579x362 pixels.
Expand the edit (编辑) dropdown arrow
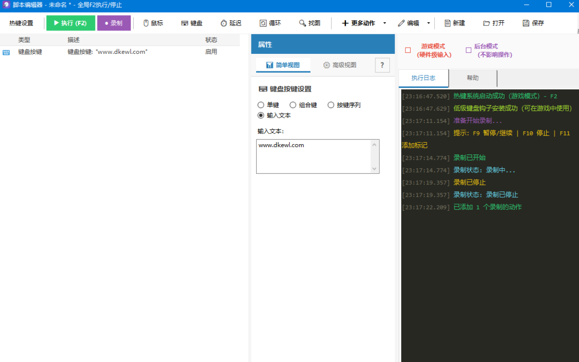click(428, 23)
